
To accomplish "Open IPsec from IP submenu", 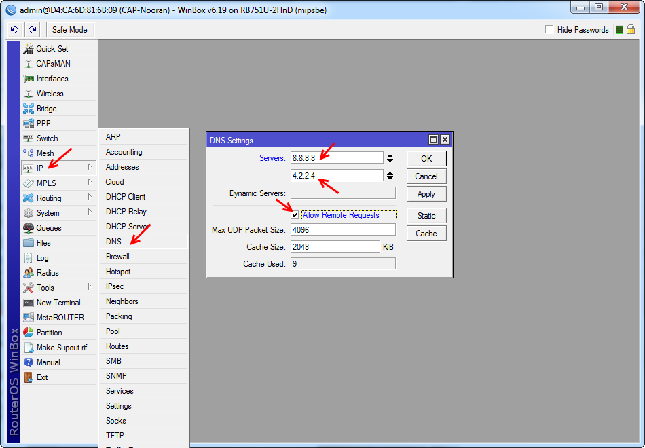I will [x=143, y=286].
